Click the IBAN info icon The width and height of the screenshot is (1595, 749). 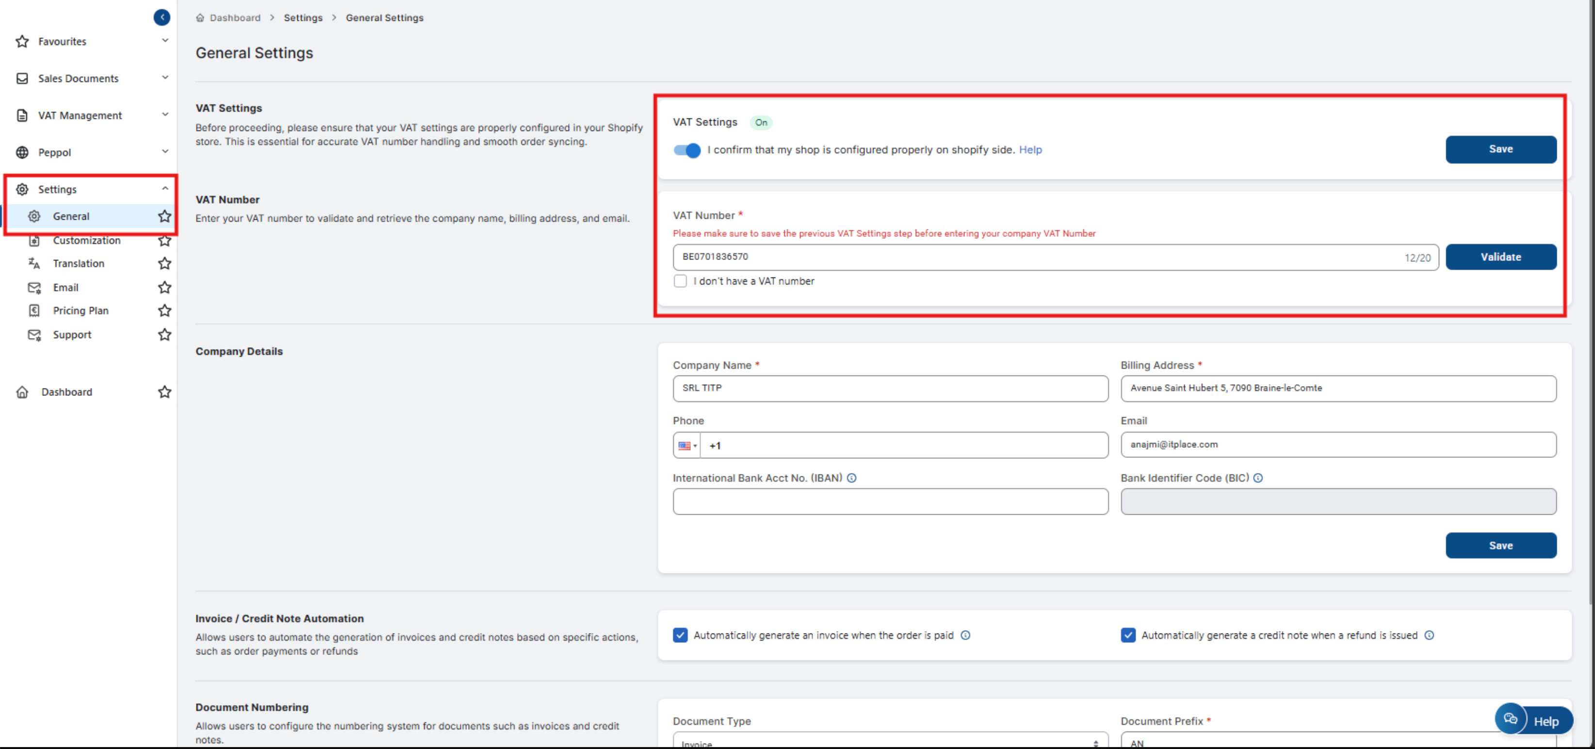(x=851, y=478)
